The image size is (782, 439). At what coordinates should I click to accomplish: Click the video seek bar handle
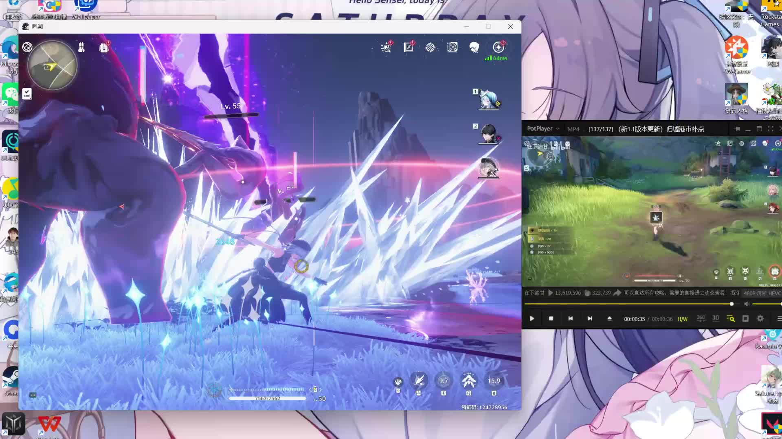[x=731, y=304]
